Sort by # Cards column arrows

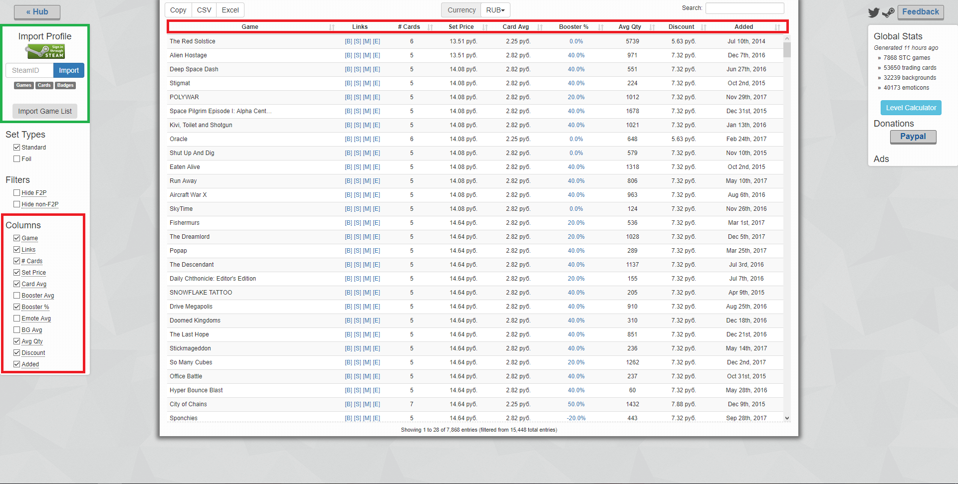coord(430,27)
